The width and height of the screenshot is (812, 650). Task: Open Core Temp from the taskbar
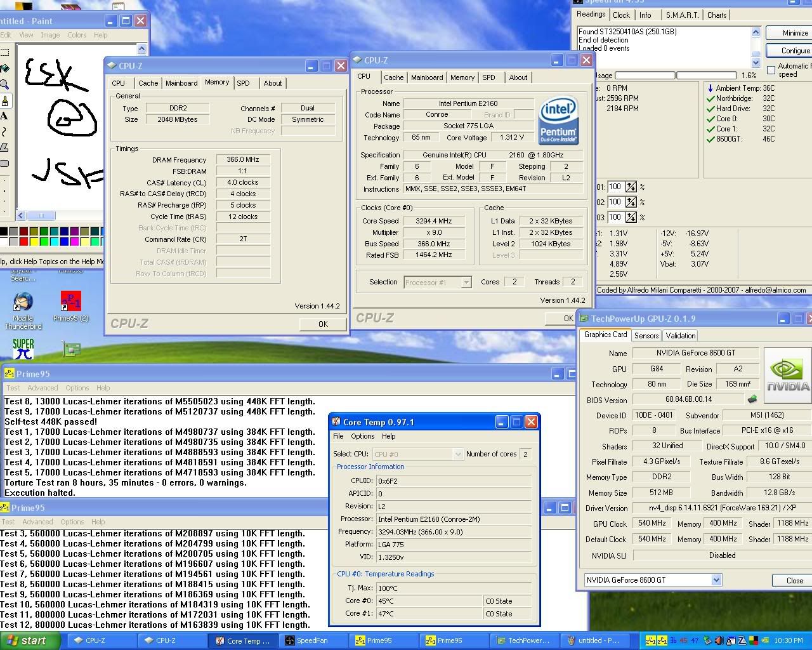(x=242, y=640)
